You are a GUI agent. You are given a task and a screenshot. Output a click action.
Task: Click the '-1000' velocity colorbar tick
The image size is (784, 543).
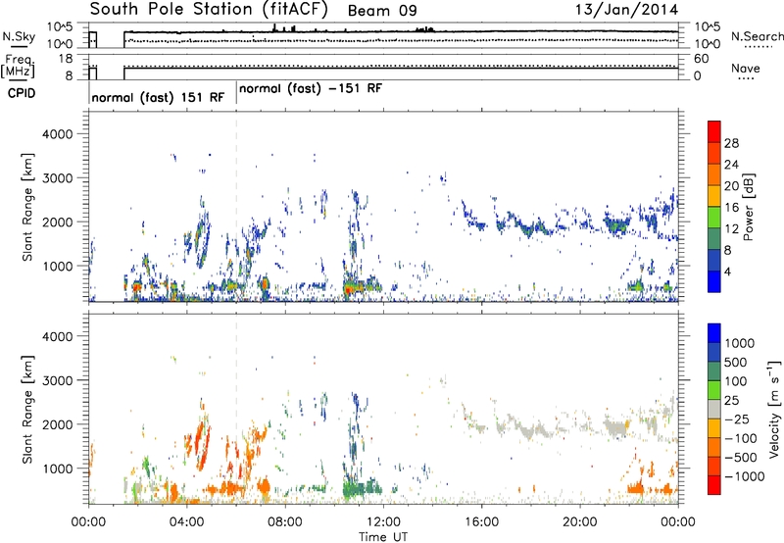[744, 476]
